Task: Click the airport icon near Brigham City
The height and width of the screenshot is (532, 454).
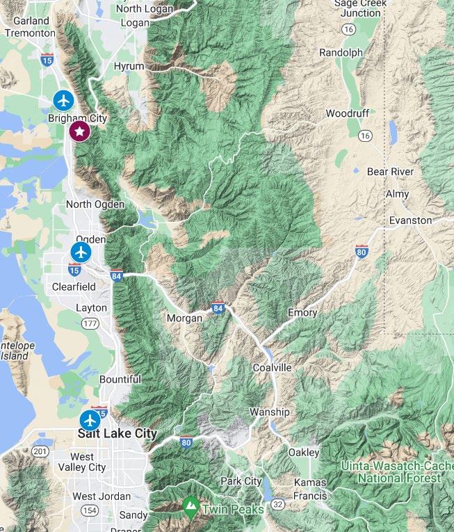Action: click(63, 100)
